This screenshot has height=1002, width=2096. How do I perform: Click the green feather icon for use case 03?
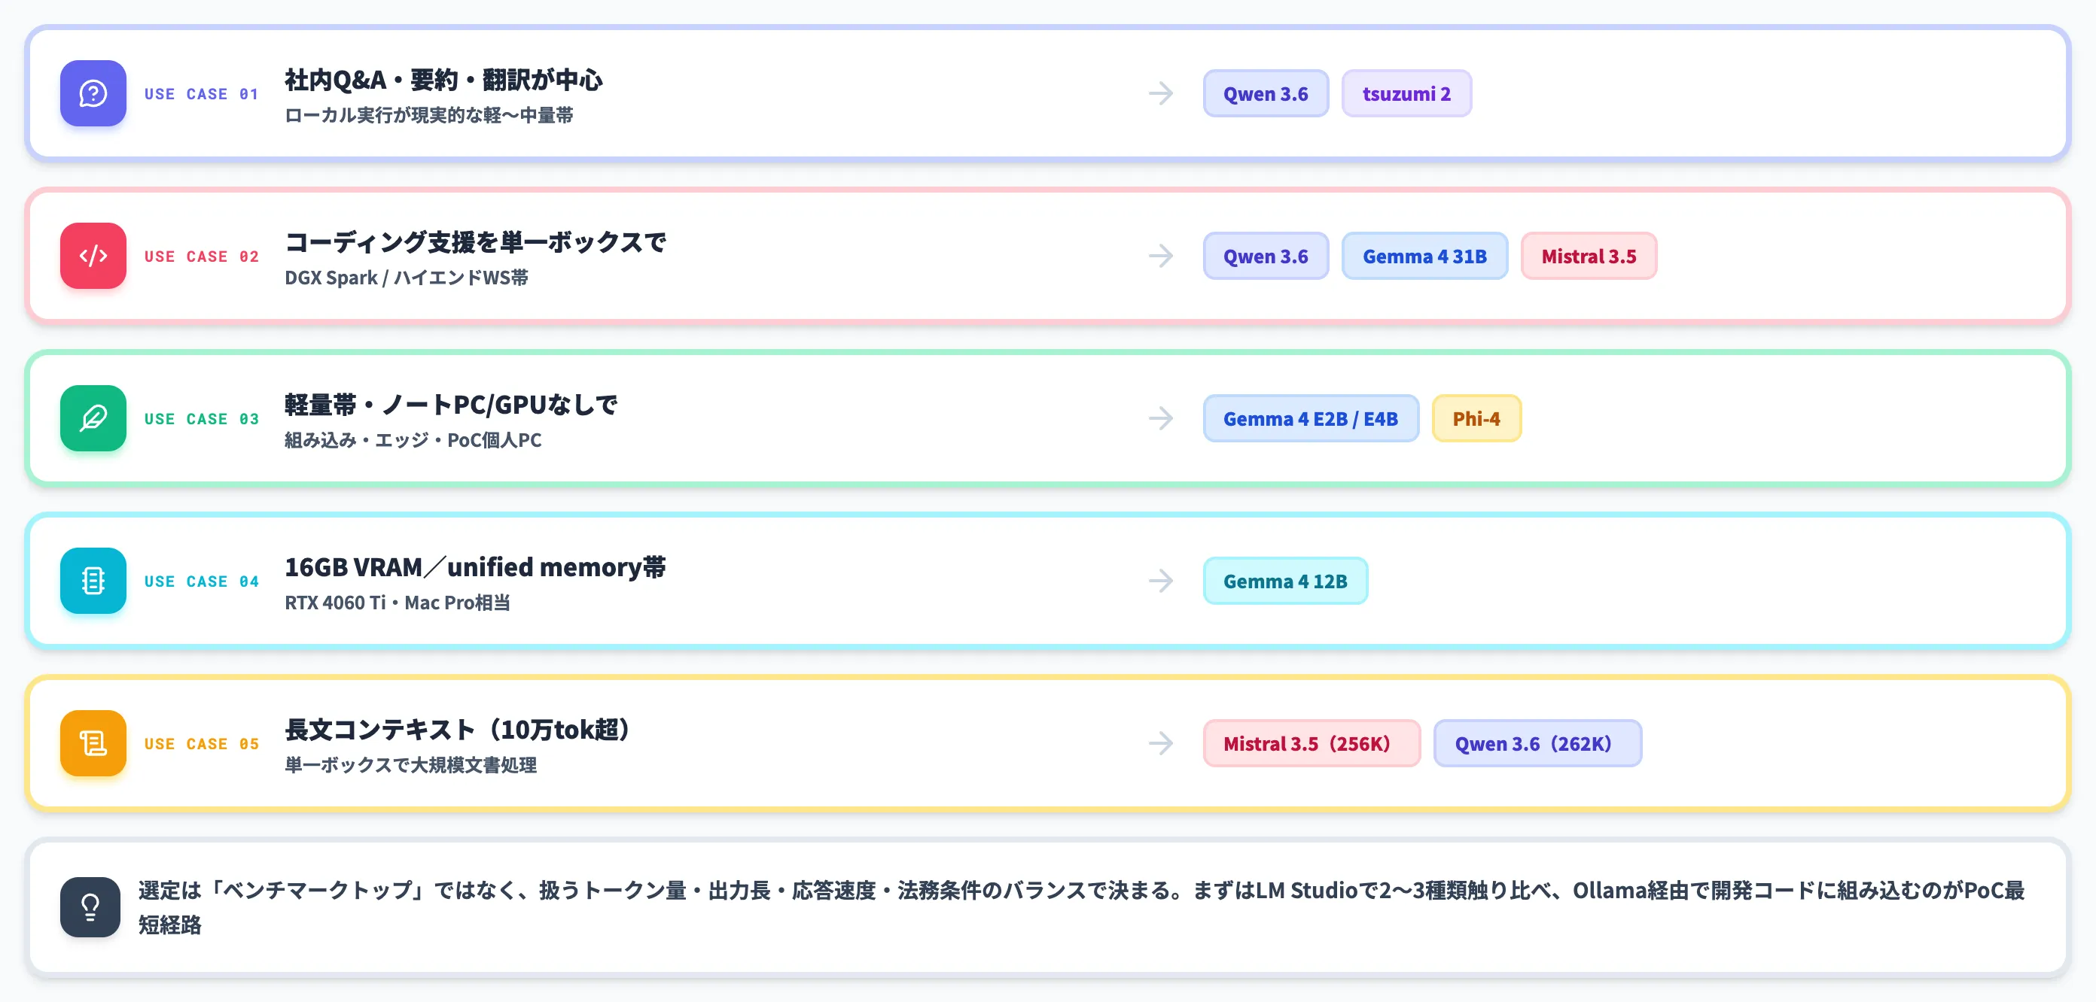click(x=93, y=418)
